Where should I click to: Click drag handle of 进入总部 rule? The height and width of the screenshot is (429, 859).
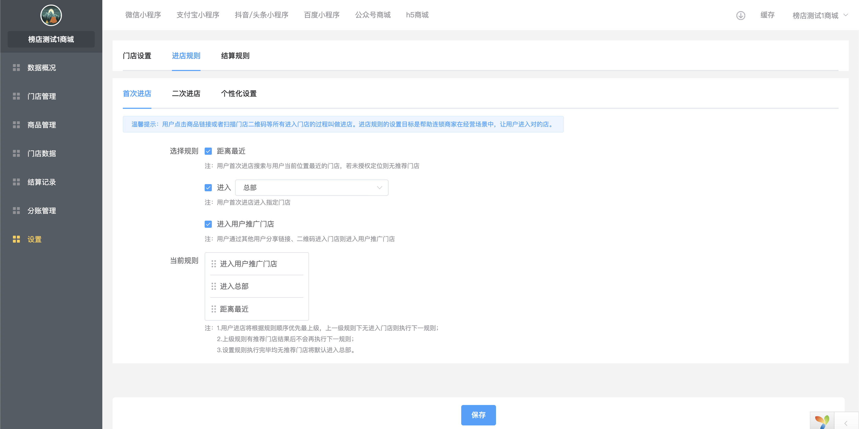click(x=214, y=286)
